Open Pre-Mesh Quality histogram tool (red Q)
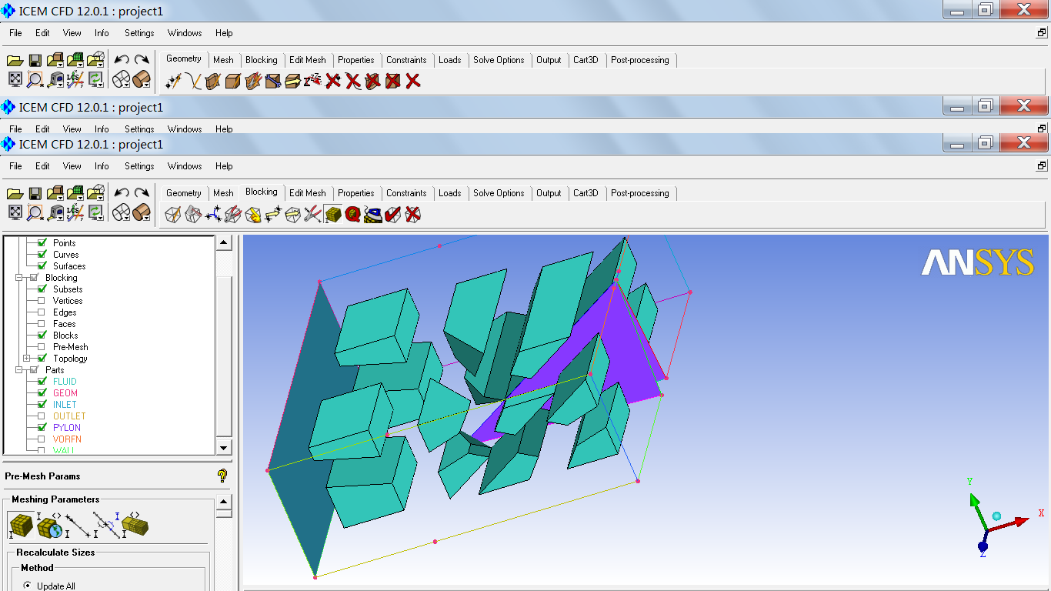Screen dimensions: 1051x591 [x=353, y=215]
